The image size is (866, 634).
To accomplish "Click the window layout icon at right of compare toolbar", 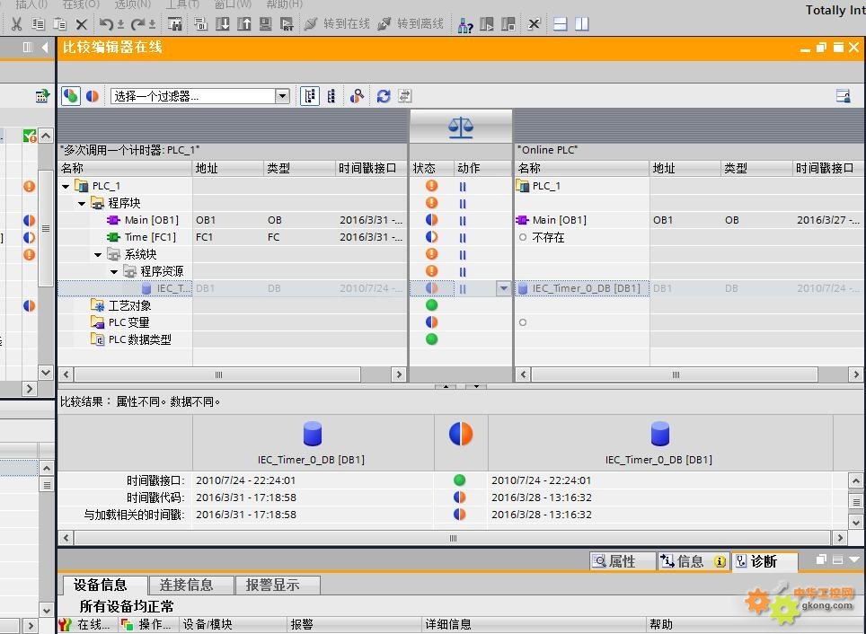I will pyautogui.click(x=843, y=96).
